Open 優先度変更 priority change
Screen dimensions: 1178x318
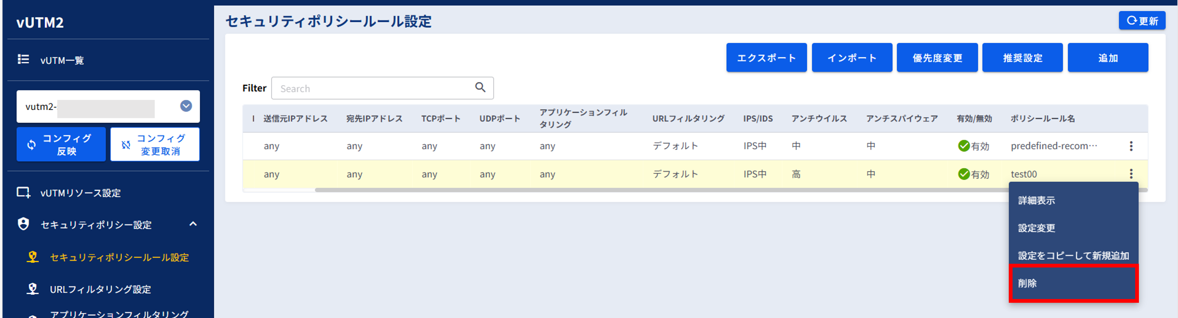tap(937, 58)
